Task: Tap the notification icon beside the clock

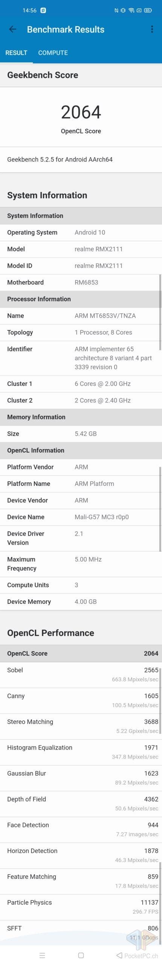Action: (x=43, y=10)
